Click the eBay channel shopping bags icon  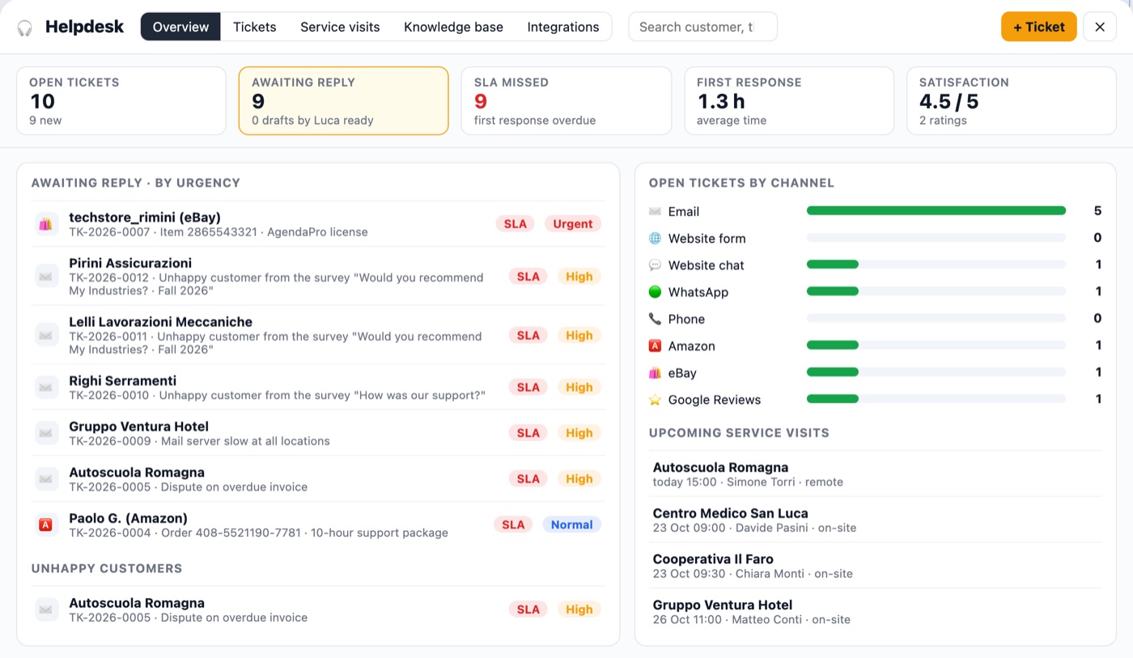pos(655,373)
